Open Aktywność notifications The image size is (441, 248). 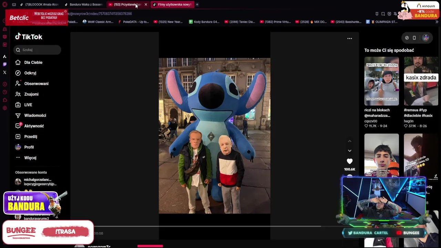click(30, 126)
